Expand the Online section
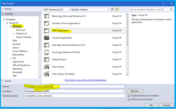 coord(3,81)
